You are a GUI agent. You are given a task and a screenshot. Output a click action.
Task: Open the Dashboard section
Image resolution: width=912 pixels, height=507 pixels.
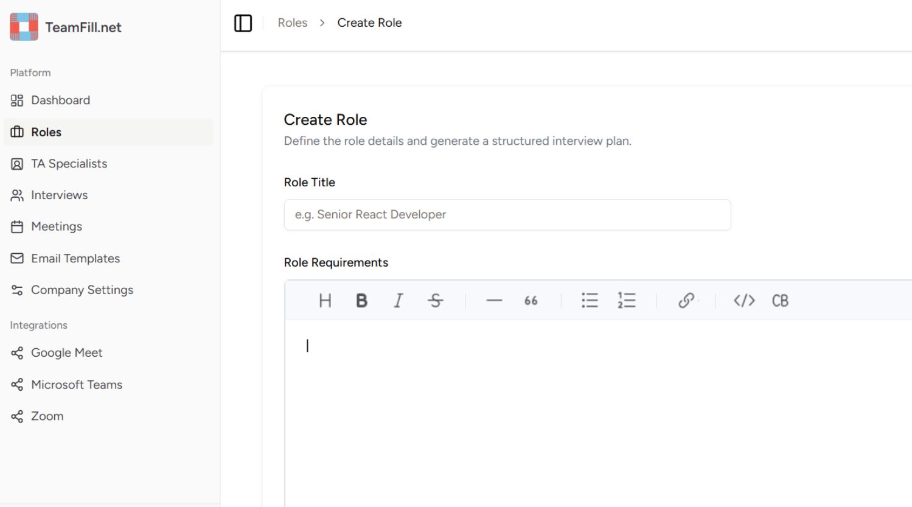click(x=60, y=100)
